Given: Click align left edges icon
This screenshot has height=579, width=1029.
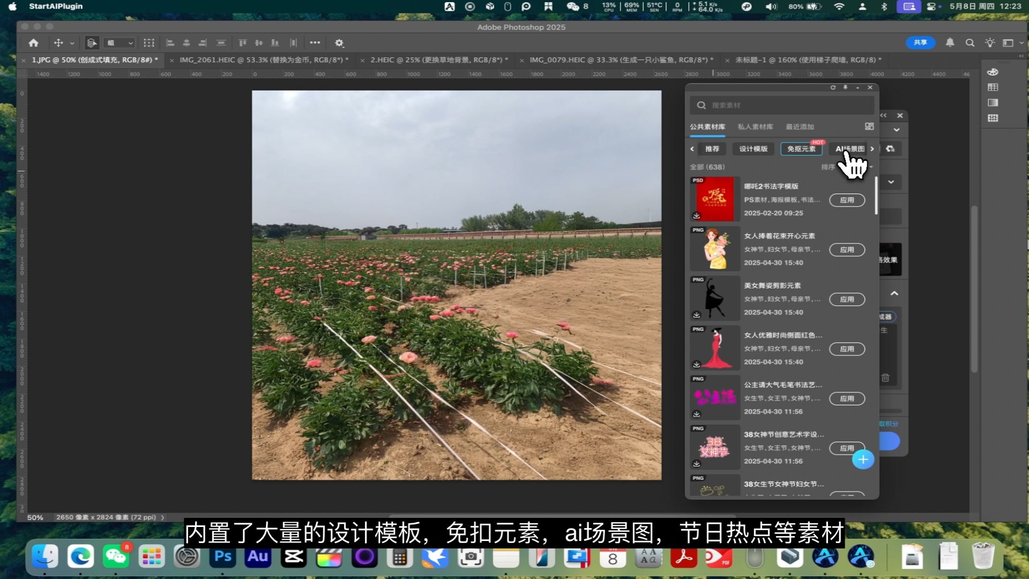Looking at the screenshot, I should point(170,43).
